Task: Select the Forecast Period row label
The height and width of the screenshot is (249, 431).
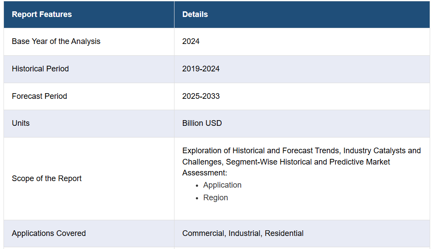Action: [x=39, y=96]
